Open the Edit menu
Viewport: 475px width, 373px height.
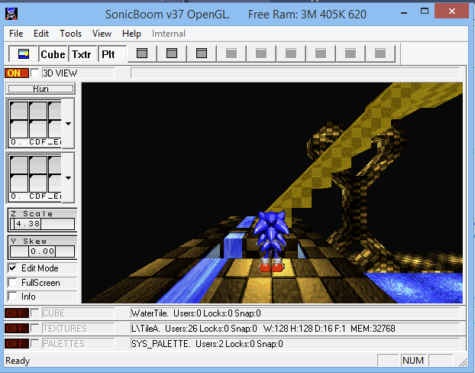click(41, 34)
